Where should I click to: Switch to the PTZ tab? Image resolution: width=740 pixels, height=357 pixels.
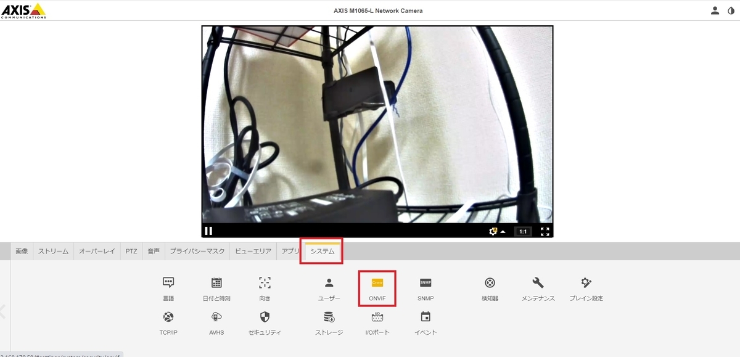(x=131, y=252)
